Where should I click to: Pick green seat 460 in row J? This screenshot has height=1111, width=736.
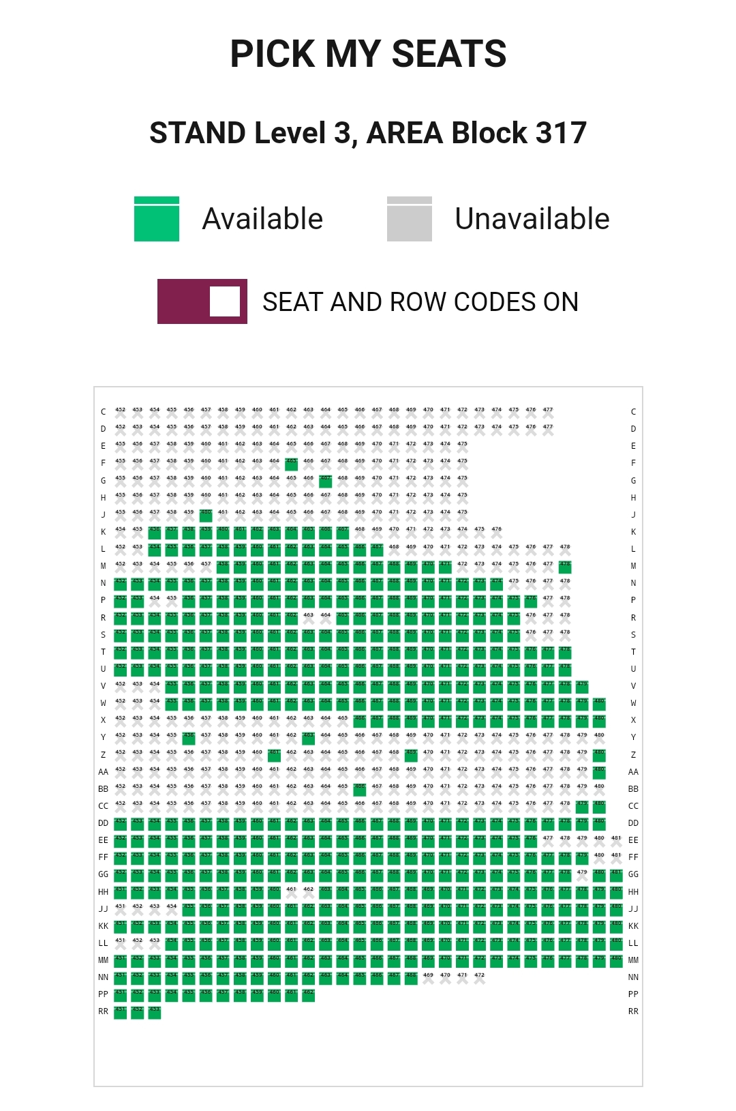click(206, 516)
